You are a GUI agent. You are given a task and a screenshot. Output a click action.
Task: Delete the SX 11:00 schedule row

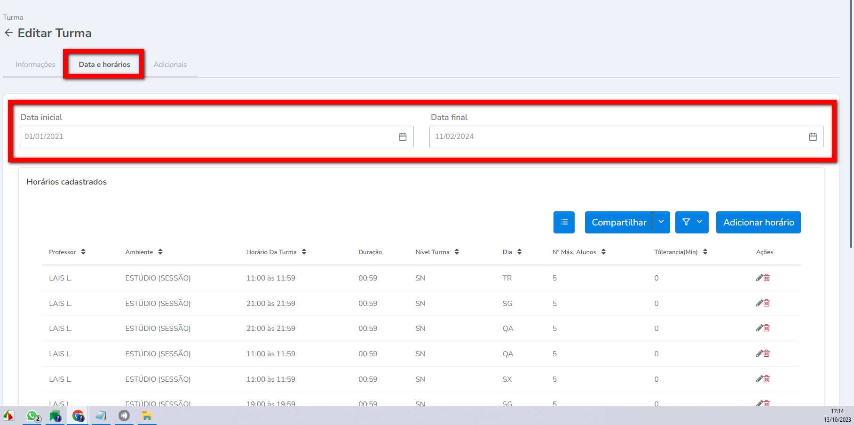(767, 379)
